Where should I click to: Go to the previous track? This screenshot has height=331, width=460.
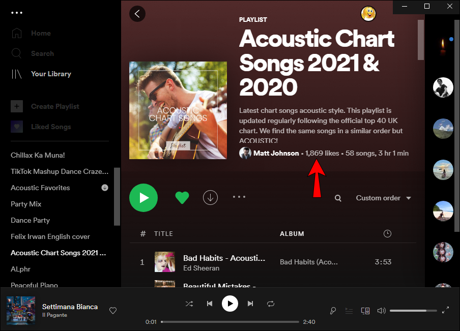[210, 304]
